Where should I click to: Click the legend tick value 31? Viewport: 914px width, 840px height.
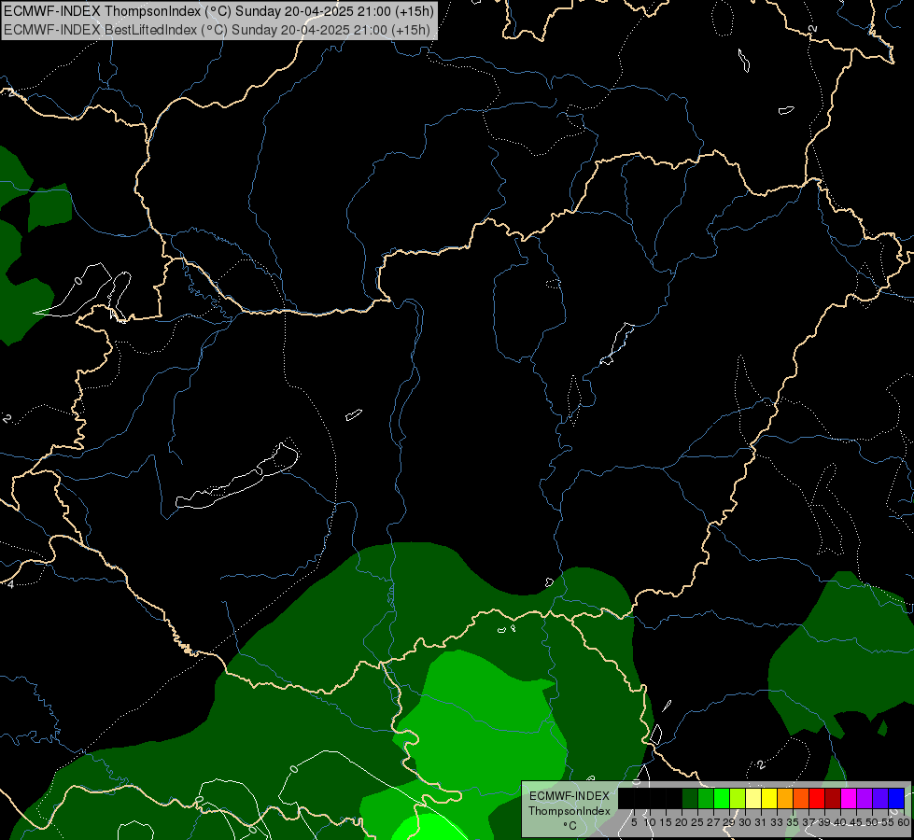(761, 822)
